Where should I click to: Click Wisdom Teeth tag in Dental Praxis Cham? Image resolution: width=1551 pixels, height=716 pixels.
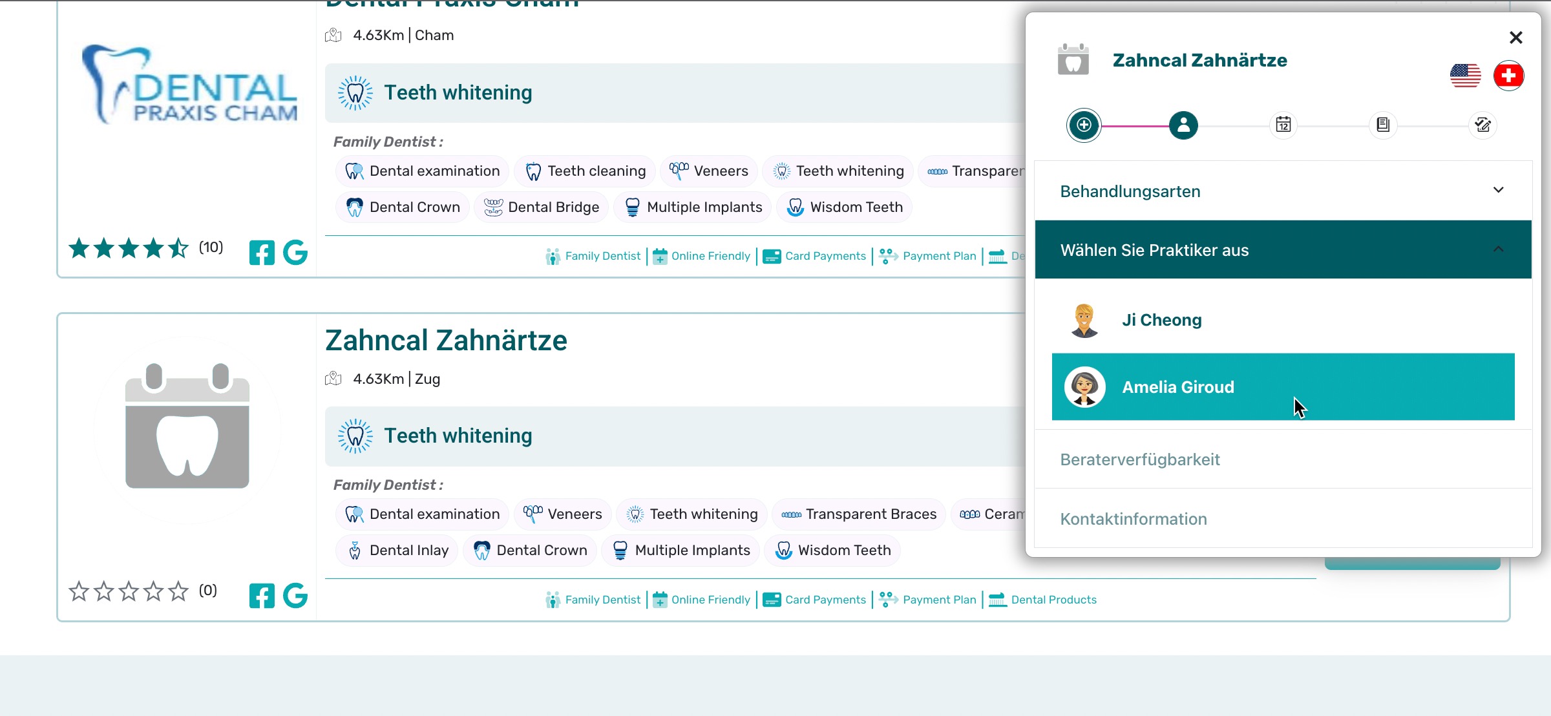tap(844, 207)
